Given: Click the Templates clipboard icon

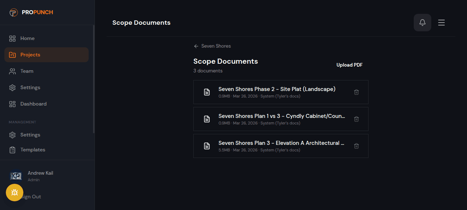Looking at the screenshot, I should tap(12, 150).
